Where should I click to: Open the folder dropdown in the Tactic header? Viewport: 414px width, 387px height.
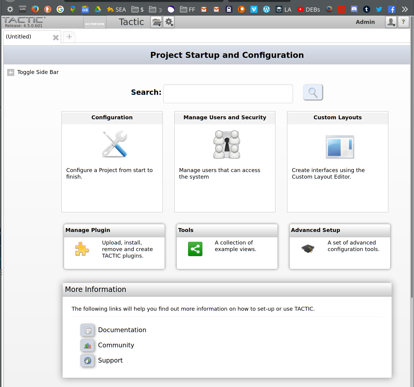[156, 22]
